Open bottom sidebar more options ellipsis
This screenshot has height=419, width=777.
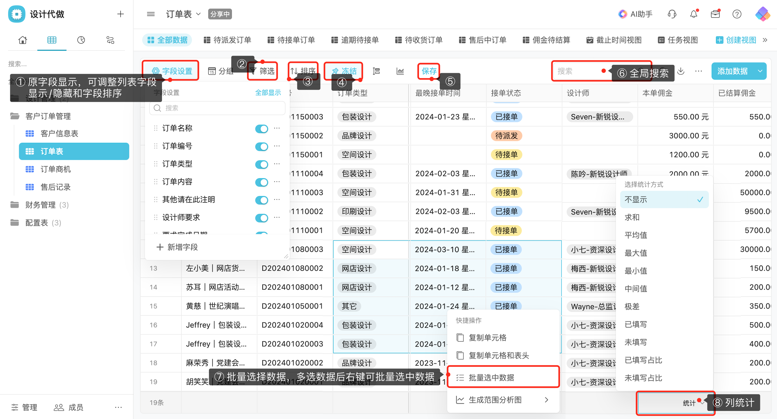tap(118, 407)
